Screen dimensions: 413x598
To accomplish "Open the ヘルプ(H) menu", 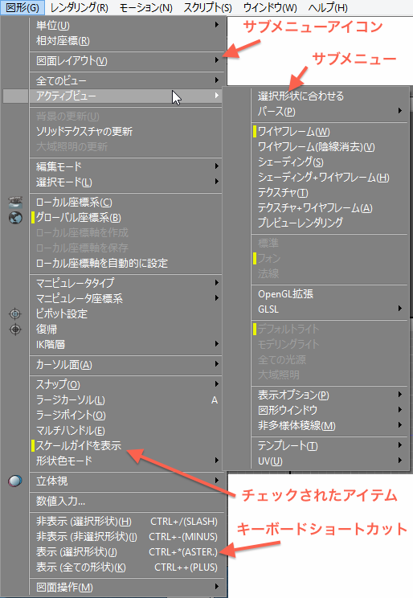I will (x=328, y=7).
